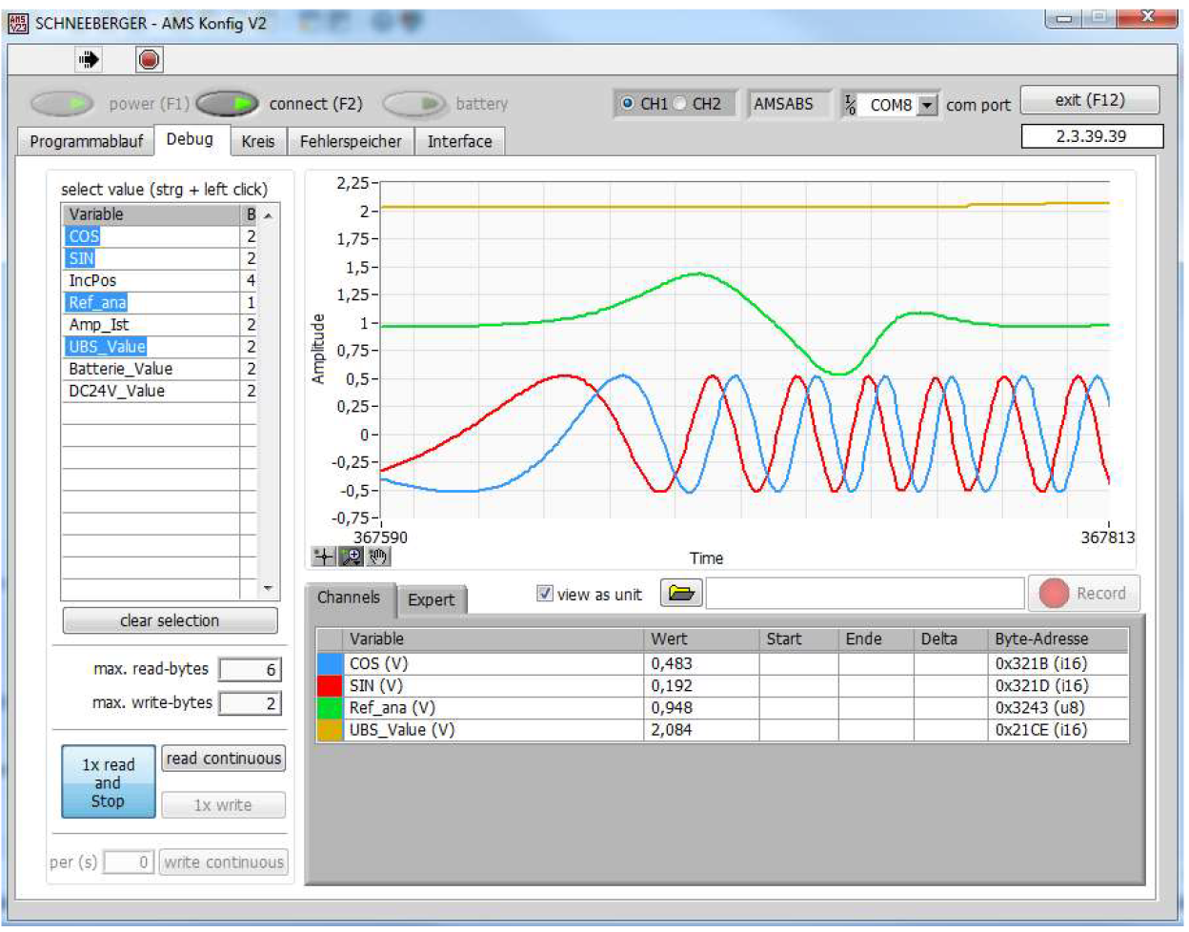Image resolution: width=1189 pixels, height=932 pixels.
Task: Switch to the Fehlerspeicher tab
Action: point(351,141)
